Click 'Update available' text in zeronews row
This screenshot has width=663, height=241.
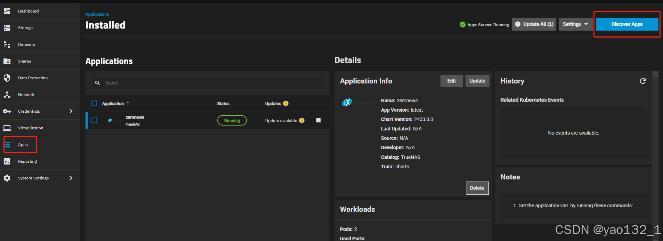[x=281, y=121]
